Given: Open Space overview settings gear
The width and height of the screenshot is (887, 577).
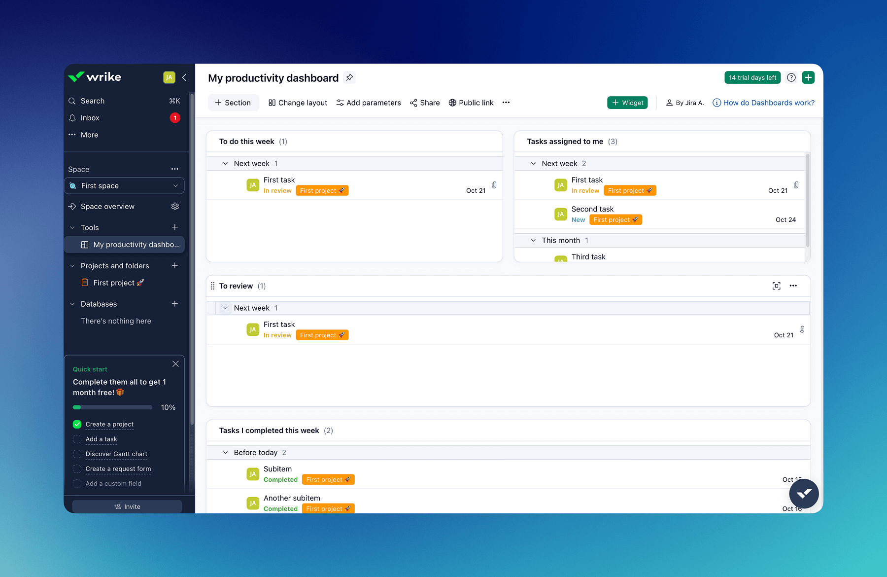Looking at the screenshot, I should [x=175, y=207].
